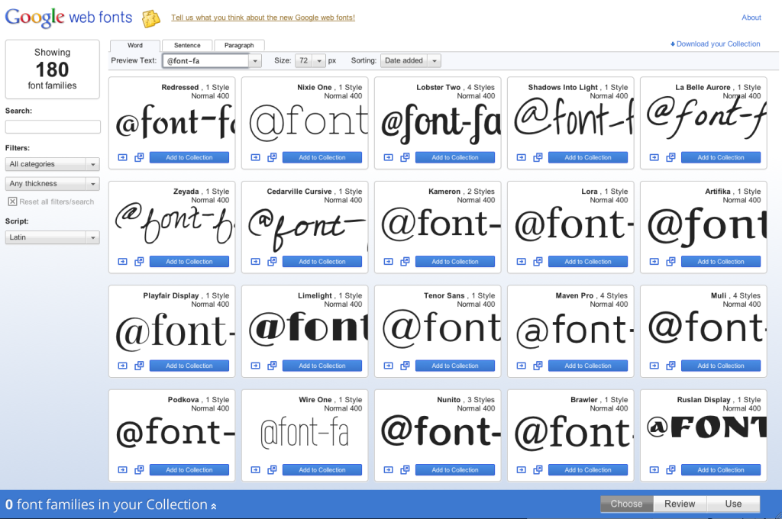Add Artifika font to Collection
Screen dimensions: 782x519
click(721, 262)
